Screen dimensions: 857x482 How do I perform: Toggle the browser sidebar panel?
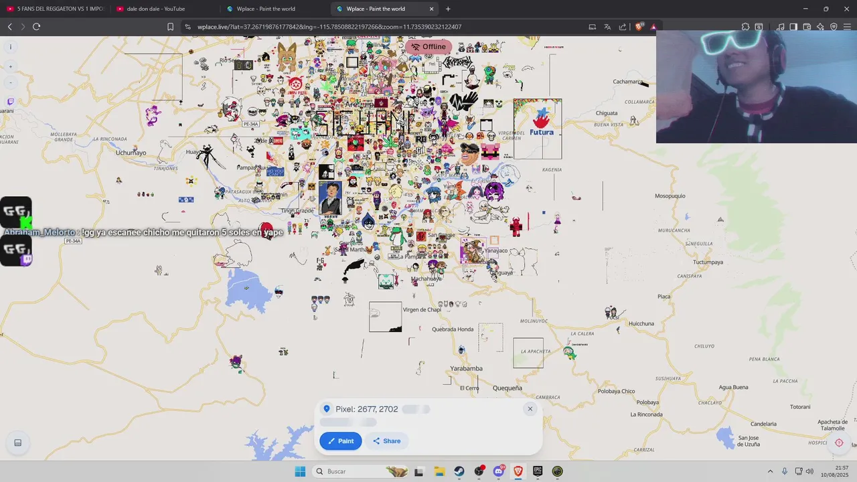793,27
